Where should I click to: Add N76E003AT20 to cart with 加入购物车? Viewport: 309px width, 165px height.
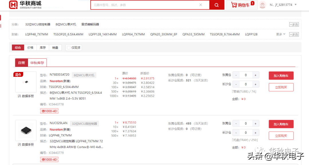281,76
